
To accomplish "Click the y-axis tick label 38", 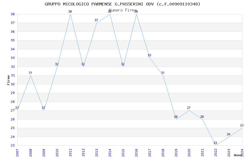I will pyautogui.click(x=13, y=14).
